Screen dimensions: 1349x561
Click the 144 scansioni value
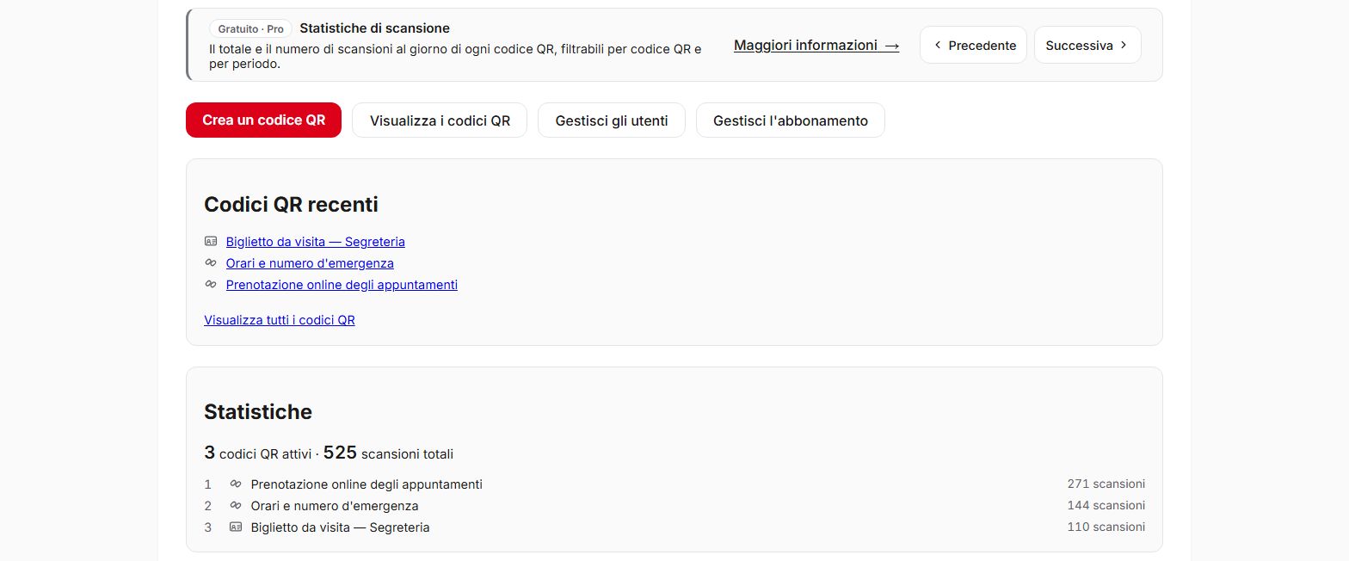click(1106, 506)
